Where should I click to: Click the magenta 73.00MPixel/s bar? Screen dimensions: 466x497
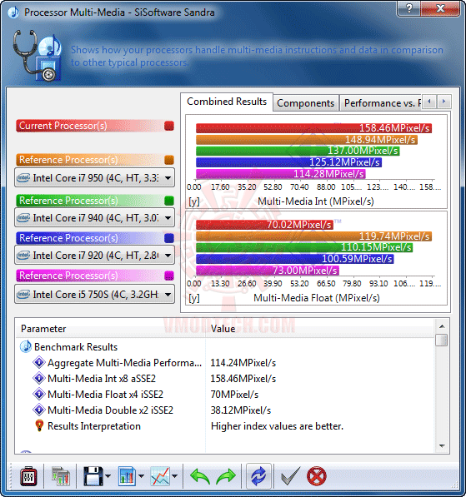coord(268,271)
